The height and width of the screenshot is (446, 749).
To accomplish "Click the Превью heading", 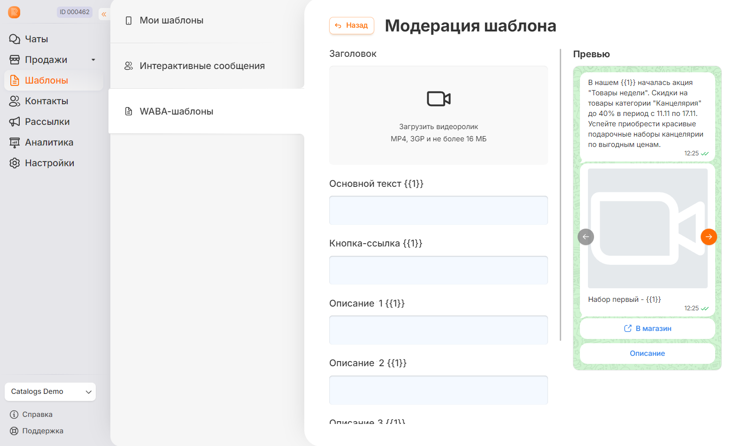I will tap(592, 54).
